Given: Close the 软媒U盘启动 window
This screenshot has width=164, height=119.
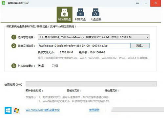Looking at the screenshot, I should click(x=155, y=3).
